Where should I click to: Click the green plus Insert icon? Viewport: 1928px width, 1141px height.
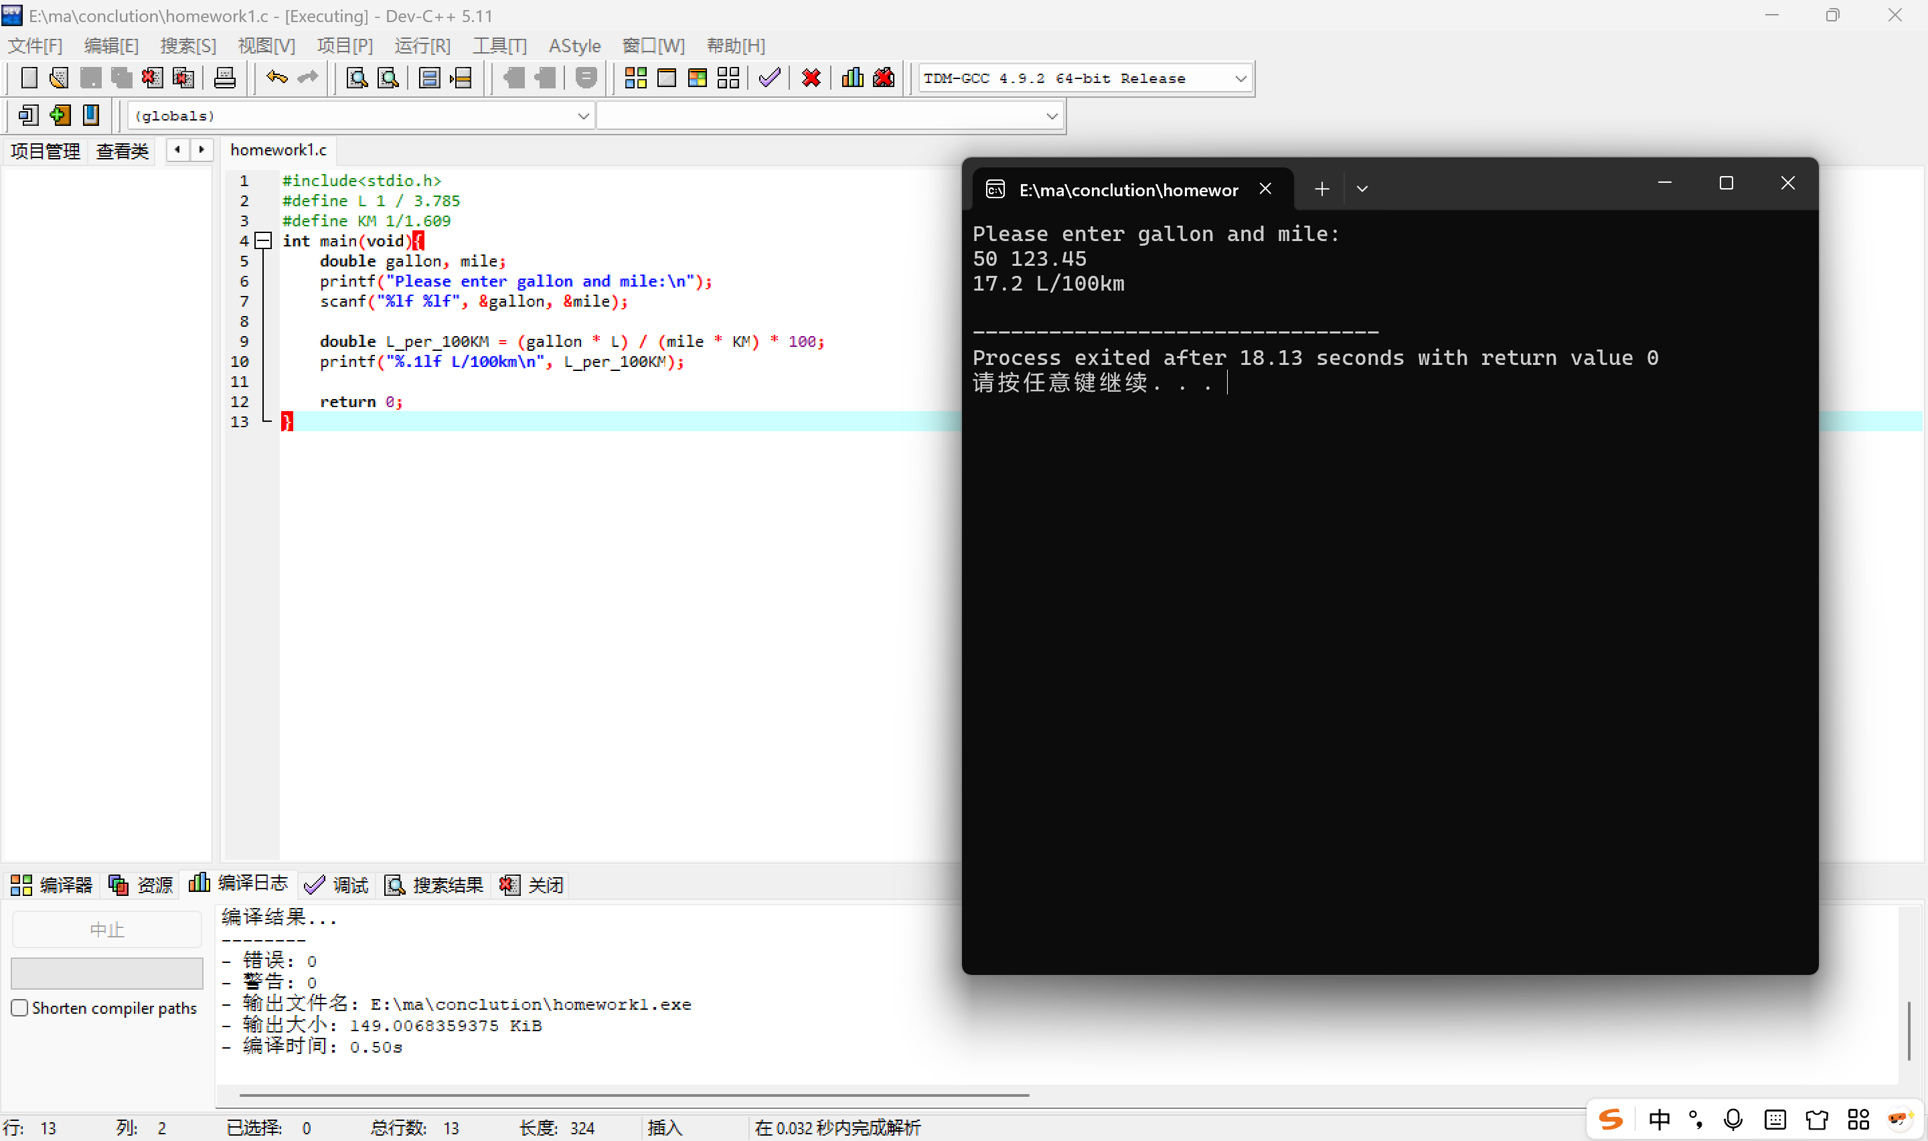click(59, 115)
